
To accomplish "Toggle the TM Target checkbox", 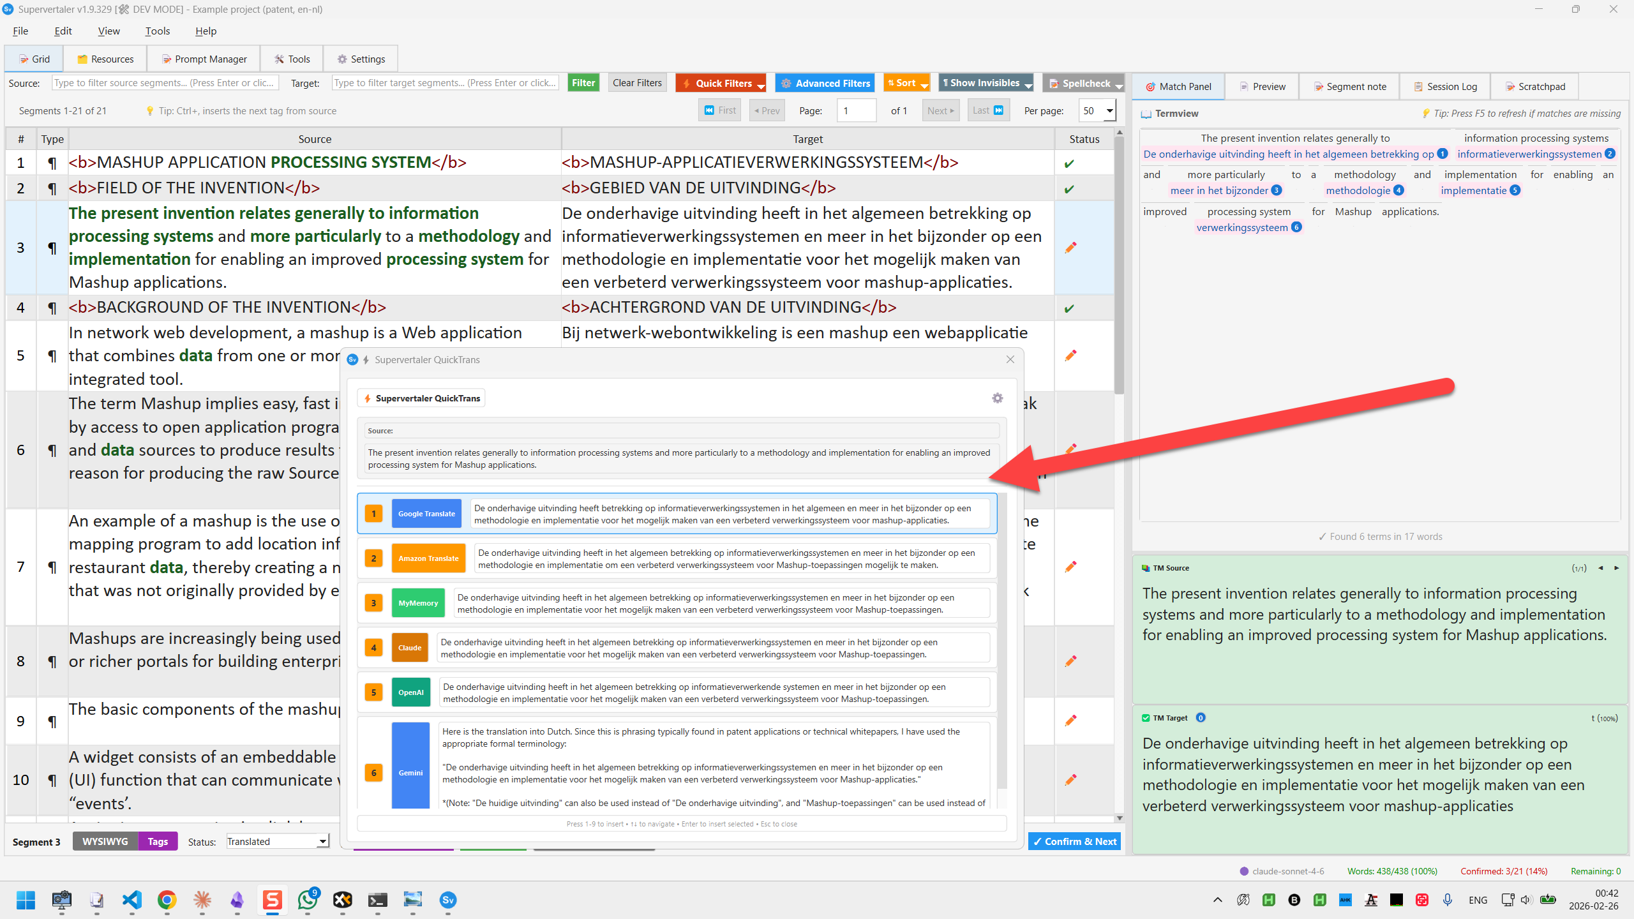I will click(x=1146, y=718).
